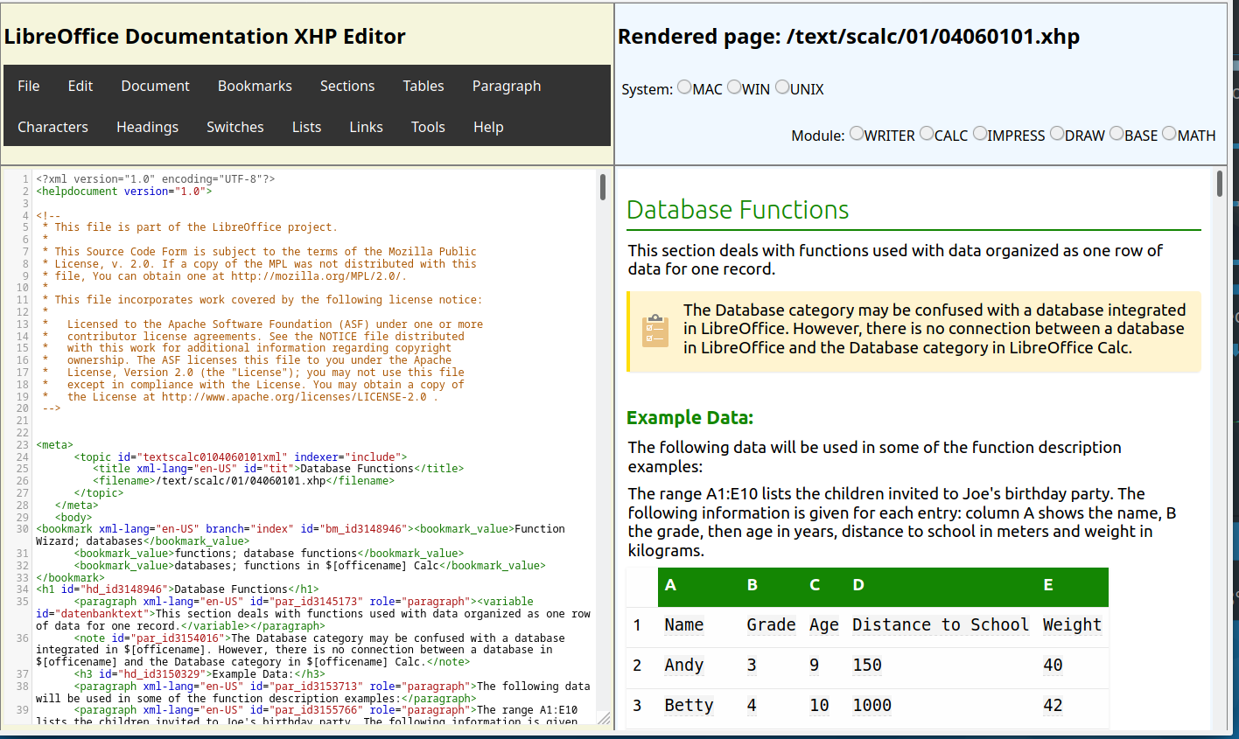Click the LibreOffice Documentation XHP Editor title

(x=205, y=37)
